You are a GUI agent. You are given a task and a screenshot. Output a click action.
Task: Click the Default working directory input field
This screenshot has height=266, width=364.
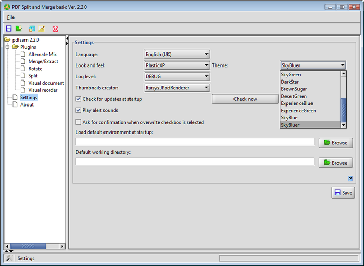click(x=195, y=162)
